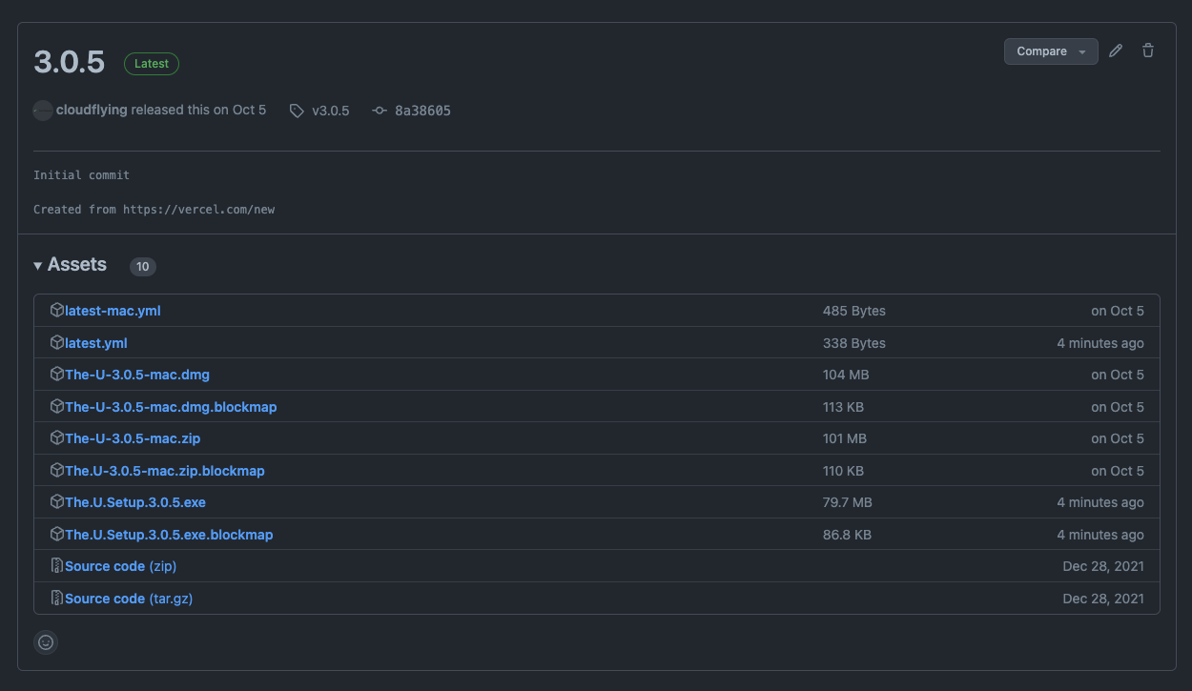
Task: Download The-U-3.0.5-mac.zip archive
Action: point(132,438)
